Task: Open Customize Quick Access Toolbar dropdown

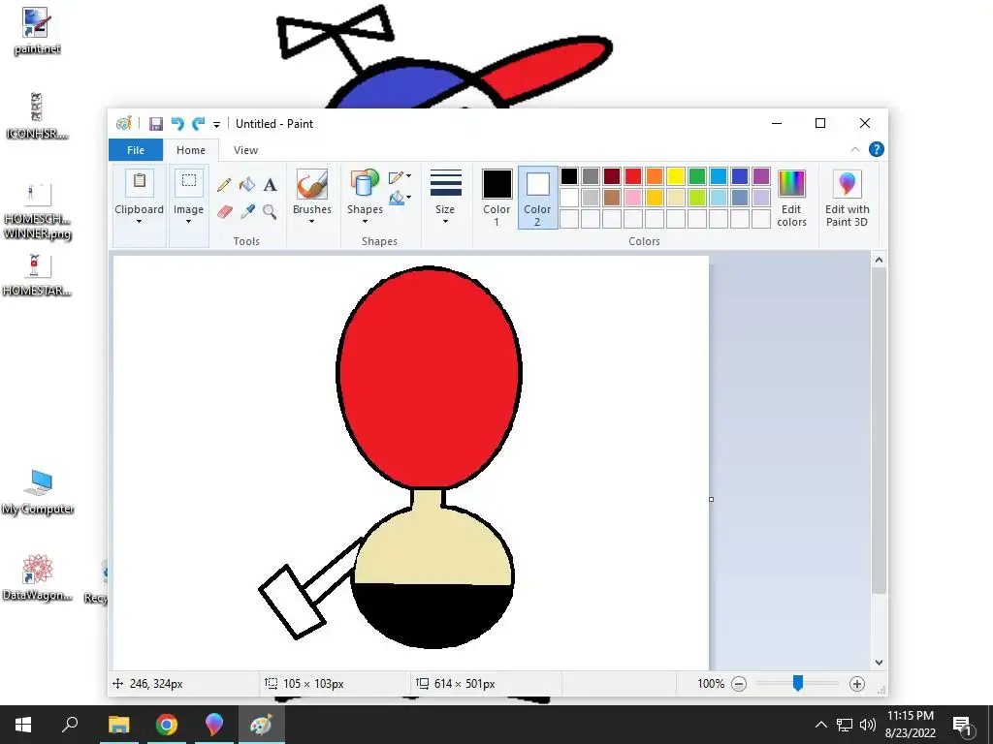Action: (216, 124)
